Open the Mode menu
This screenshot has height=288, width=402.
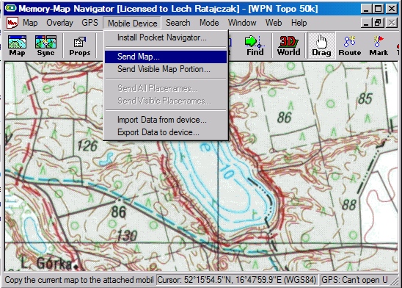[x=209, y=23]
